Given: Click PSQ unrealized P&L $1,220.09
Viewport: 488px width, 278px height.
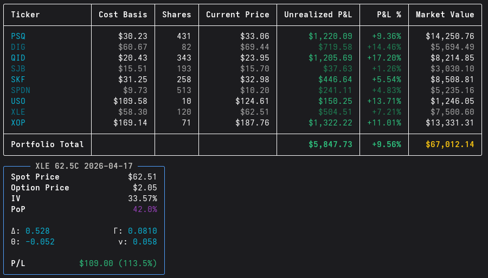Looking at the screenshot, I should [x=330, y=36].
